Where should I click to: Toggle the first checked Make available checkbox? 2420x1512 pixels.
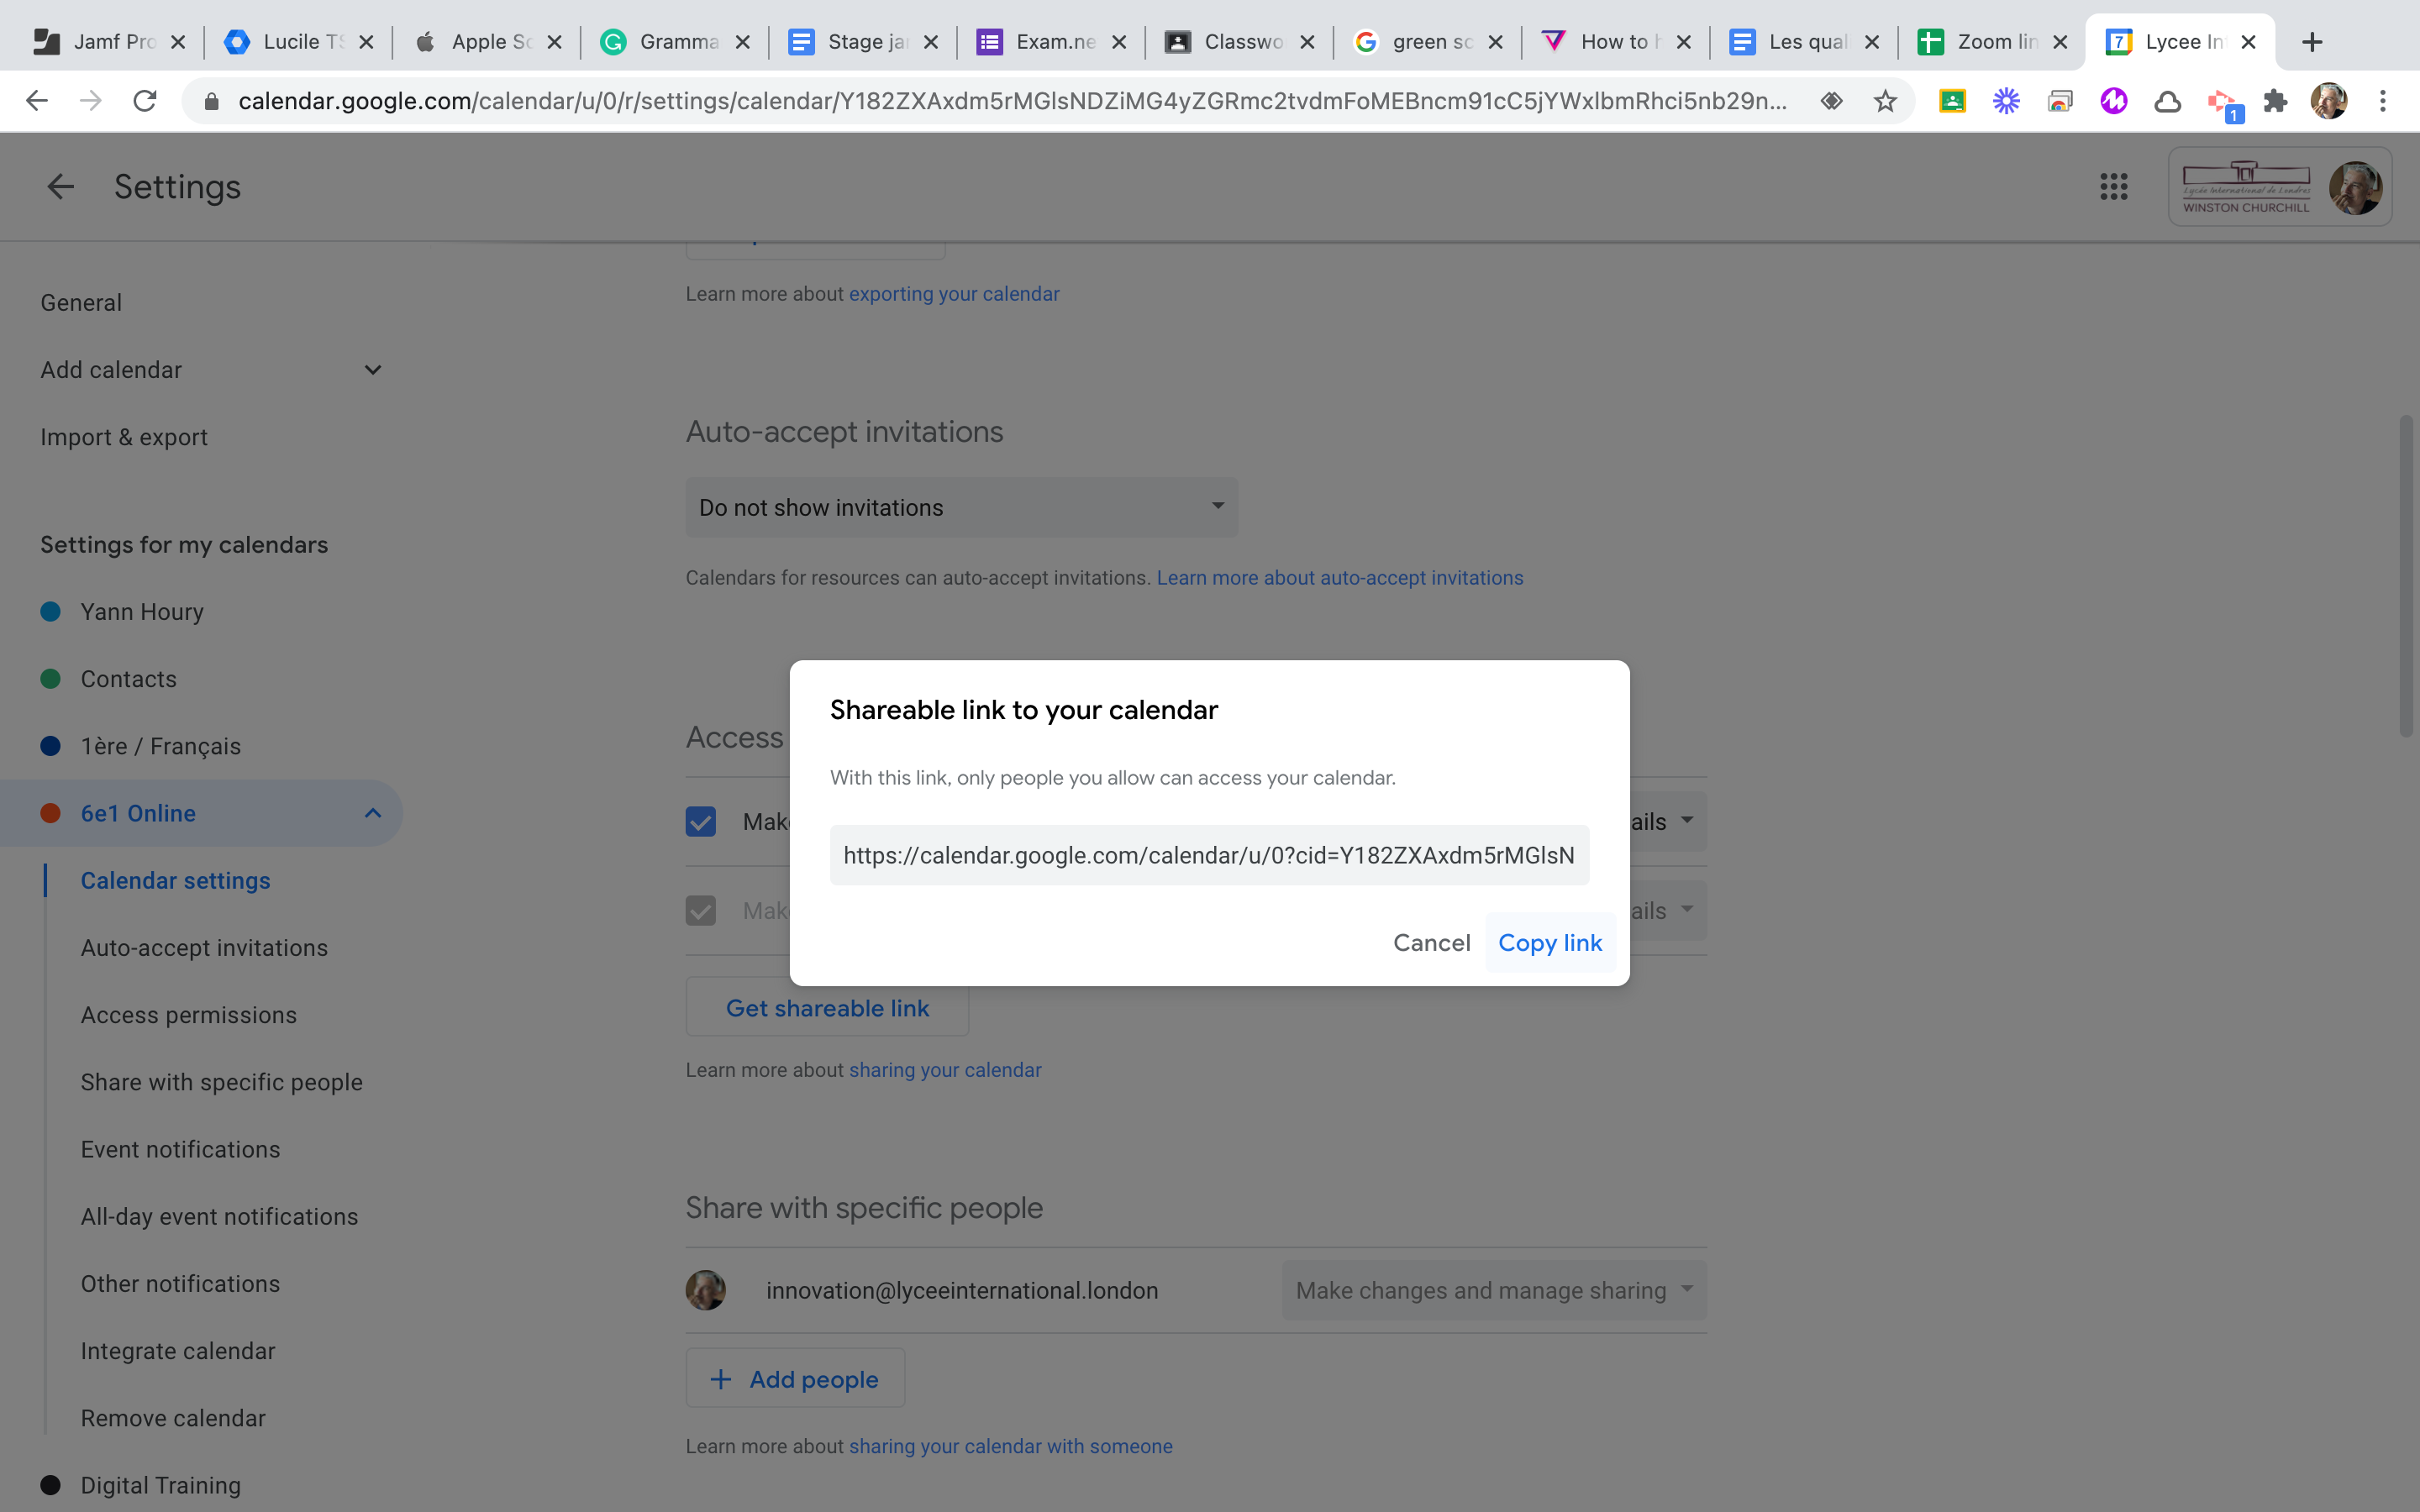click(x=701, y=822)
